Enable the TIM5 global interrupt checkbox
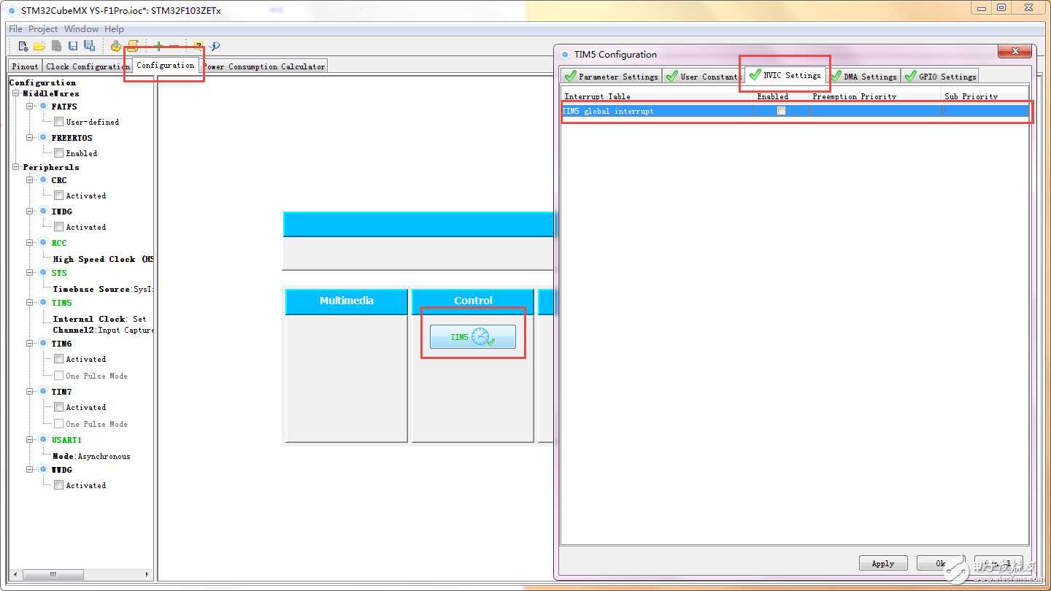This screenshot has height=591, width=1051. pos(782,111)
